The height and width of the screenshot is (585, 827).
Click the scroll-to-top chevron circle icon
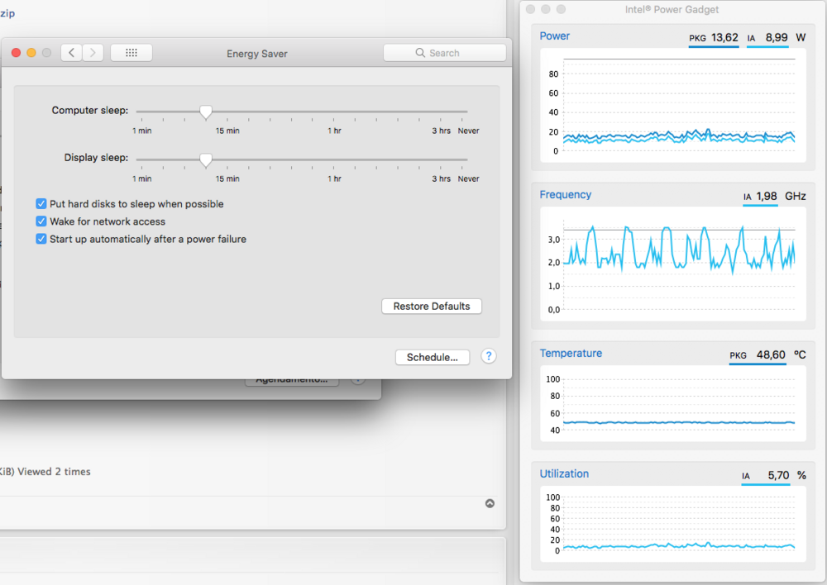coord(490,503)
